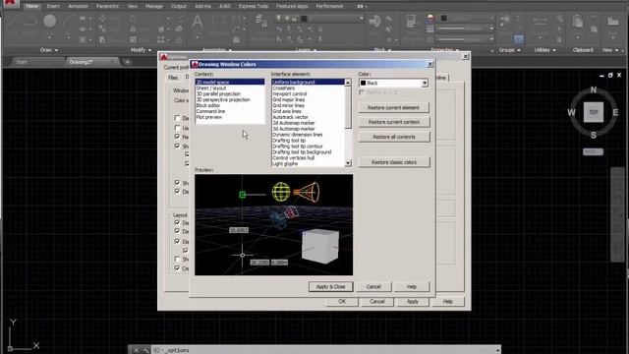Click the Interface element list scroll-up arrow

tap(348, 83)
